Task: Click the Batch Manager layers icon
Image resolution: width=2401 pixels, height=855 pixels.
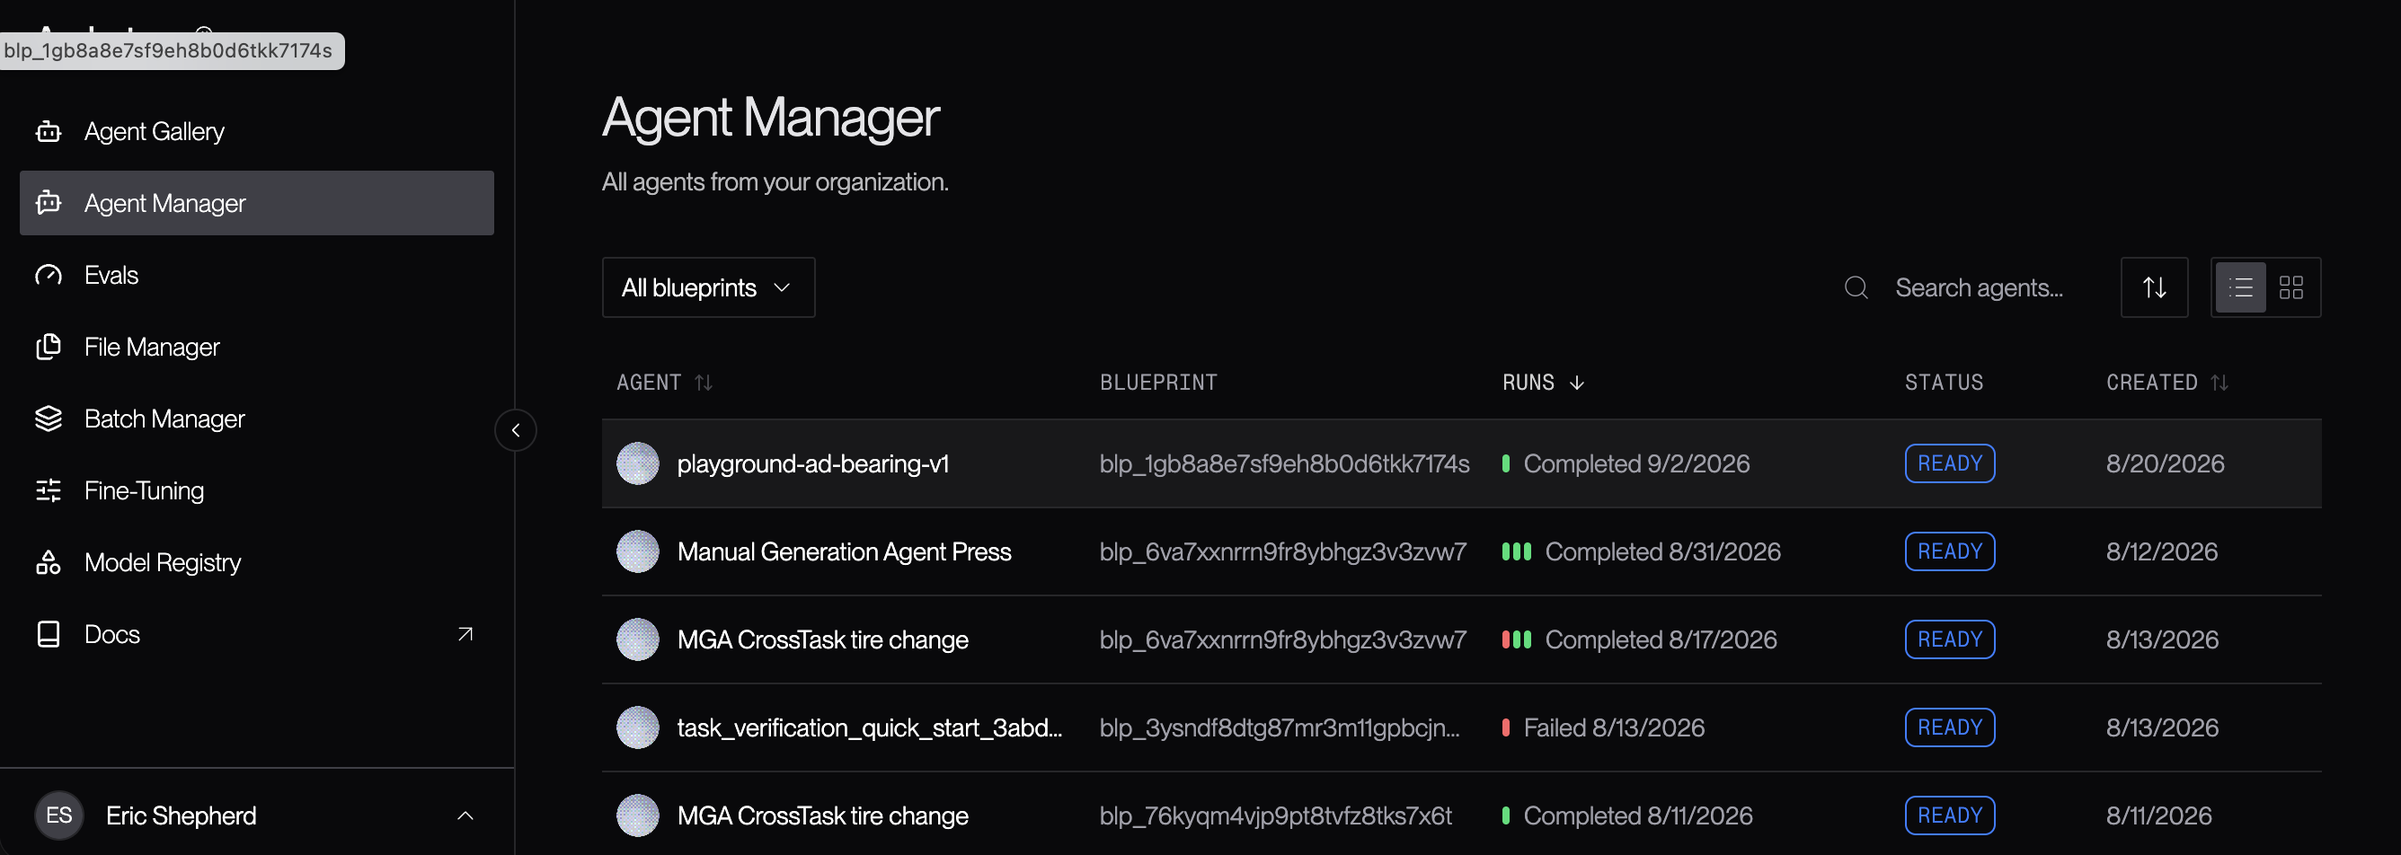Action: [x=49, y=419]
